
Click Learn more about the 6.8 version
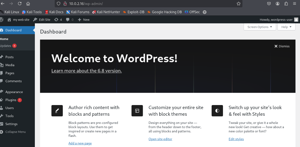[x=86, y=71]
